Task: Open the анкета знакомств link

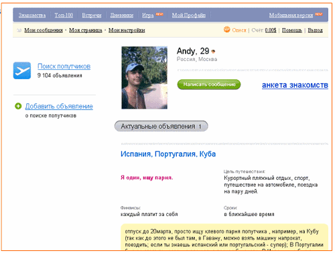Action: (295, 85)
